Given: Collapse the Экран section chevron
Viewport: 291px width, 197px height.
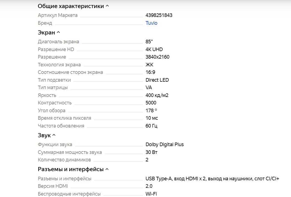Looking at the screenshot, I should tap(58, 33).
